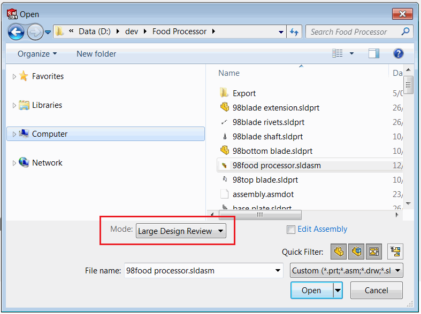Viewport: 421px width, 314px height.
Task: Select the Export folder
Action: (x=244, y=93)
